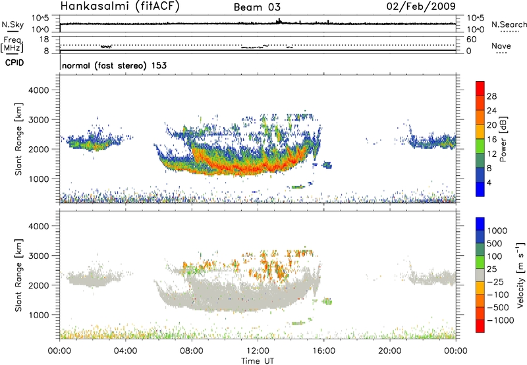Click the '18' frequency axis value
The height and width of the screenshot is (365, 527).
(x=44, y=40)
